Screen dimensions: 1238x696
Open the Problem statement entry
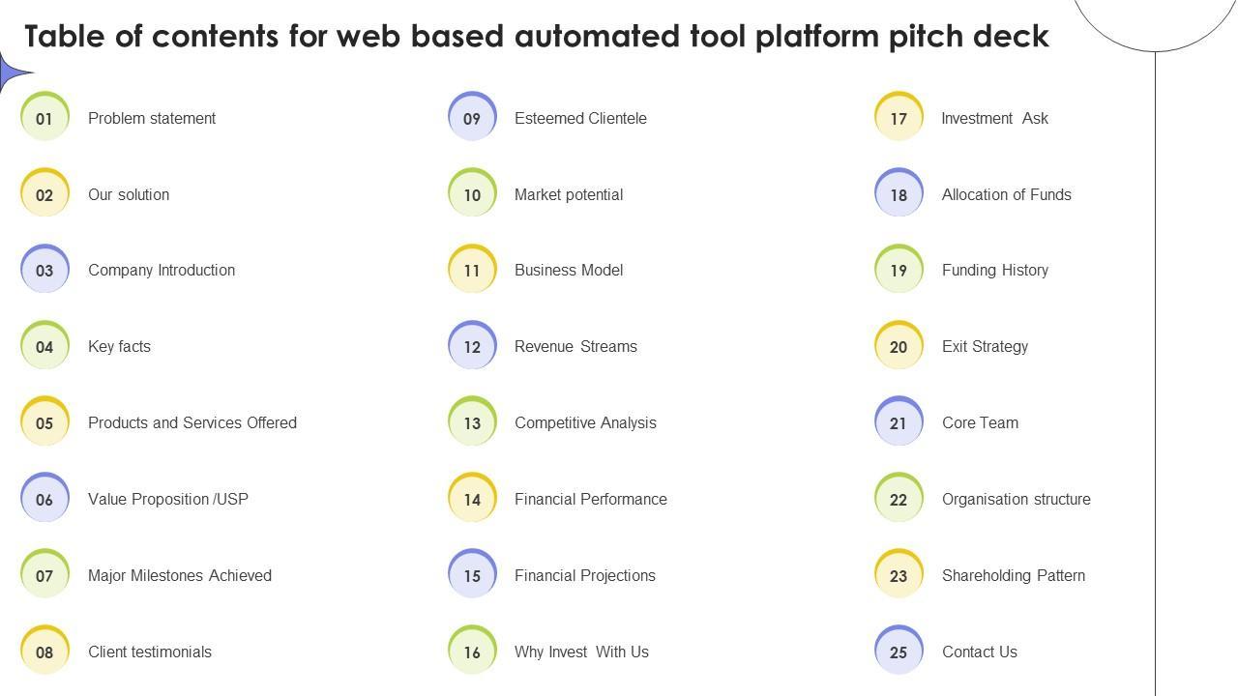click(152, 118)
